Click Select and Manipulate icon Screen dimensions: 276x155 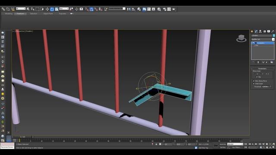(76, 9)
